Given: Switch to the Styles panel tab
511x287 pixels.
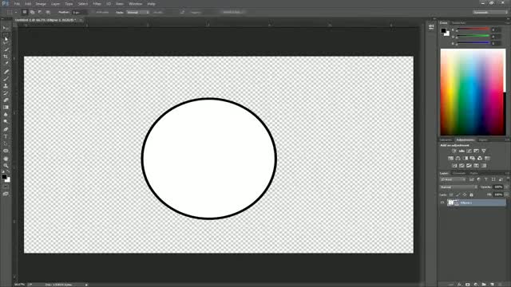Looking at the screenshot, I should coord(483,140).
